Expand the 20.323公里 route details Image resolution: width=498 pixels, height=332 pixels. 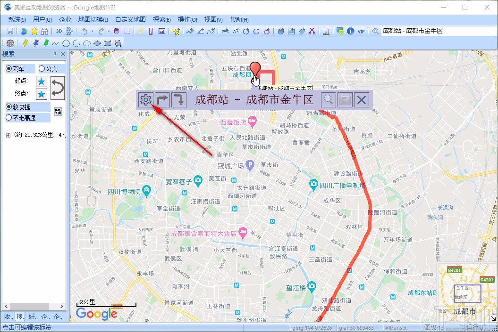[x=8, y=135]
